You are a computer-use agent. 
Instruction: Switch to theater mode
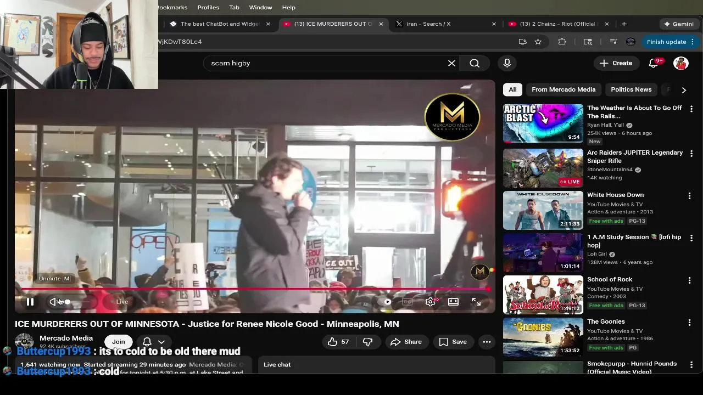[x=453, y=302]
